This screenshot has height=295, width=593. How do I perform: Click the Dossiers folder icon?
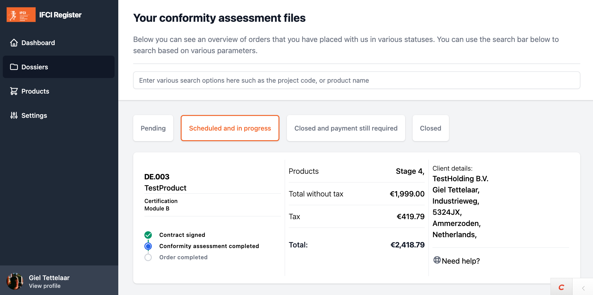tap(14, 67)
